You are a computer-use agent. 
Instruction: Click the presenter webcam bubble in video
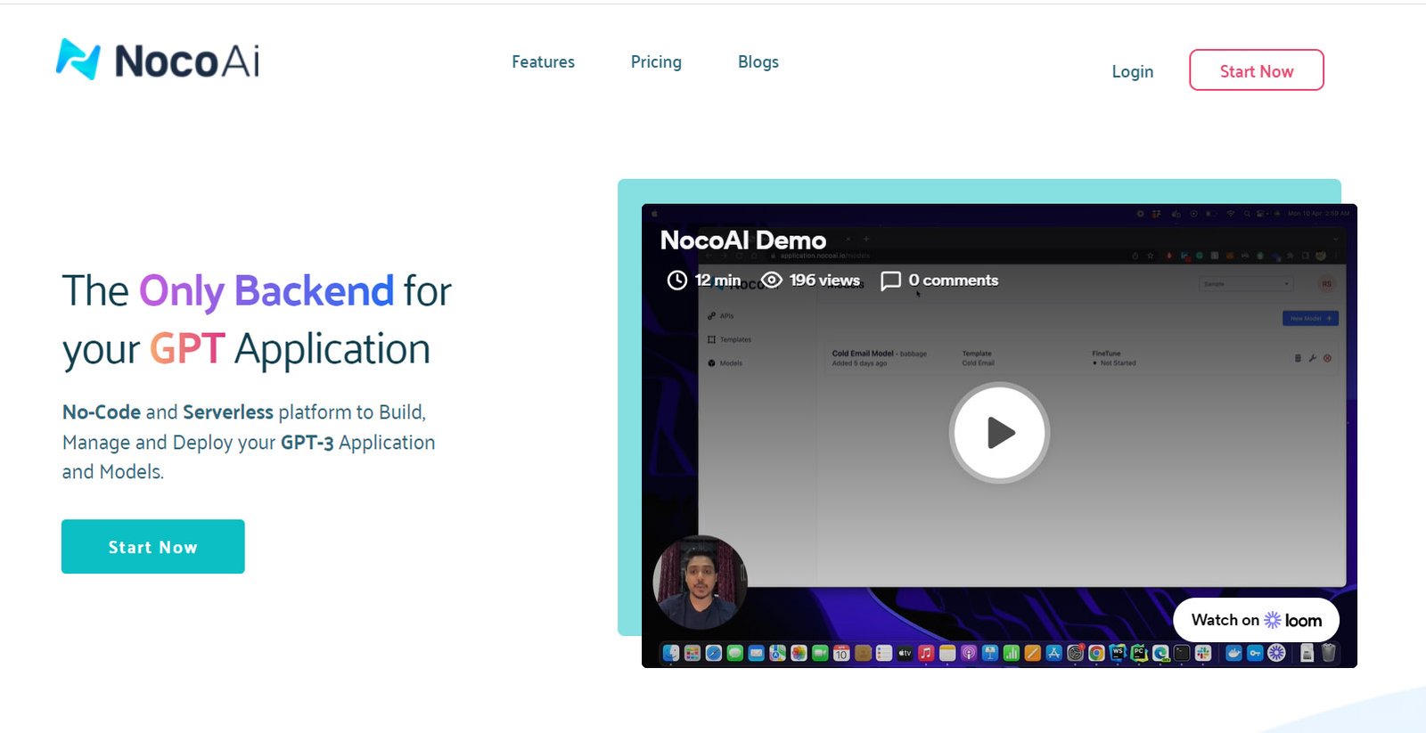pyautogui.click(x=700, y=582)
